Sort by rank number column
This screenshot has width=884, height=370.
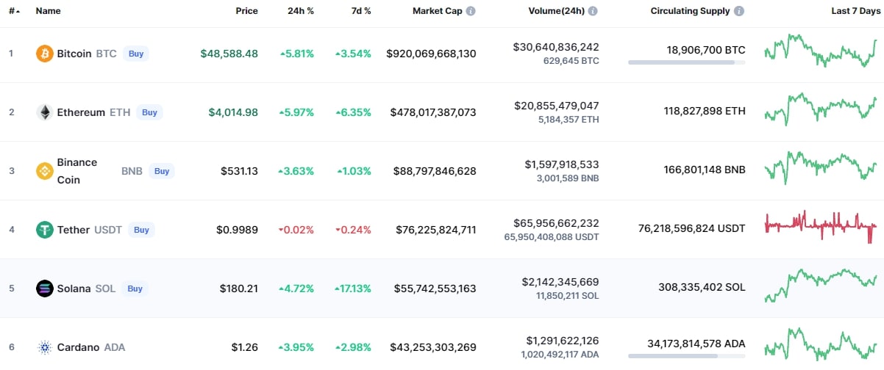pyautogui.click(x=14, y=11)
